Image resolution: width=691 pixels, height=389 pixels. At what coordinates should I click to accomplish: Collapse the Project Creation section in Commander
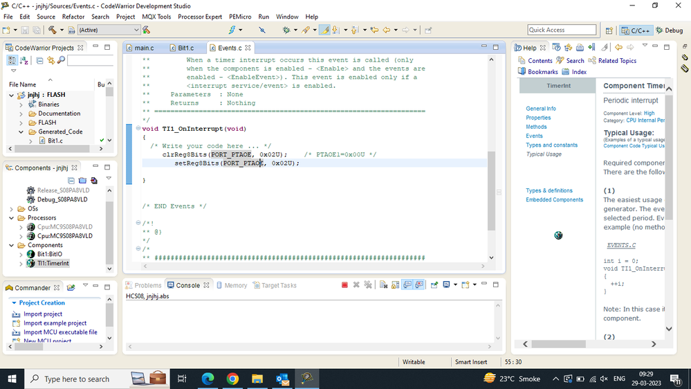pos(14,302)
